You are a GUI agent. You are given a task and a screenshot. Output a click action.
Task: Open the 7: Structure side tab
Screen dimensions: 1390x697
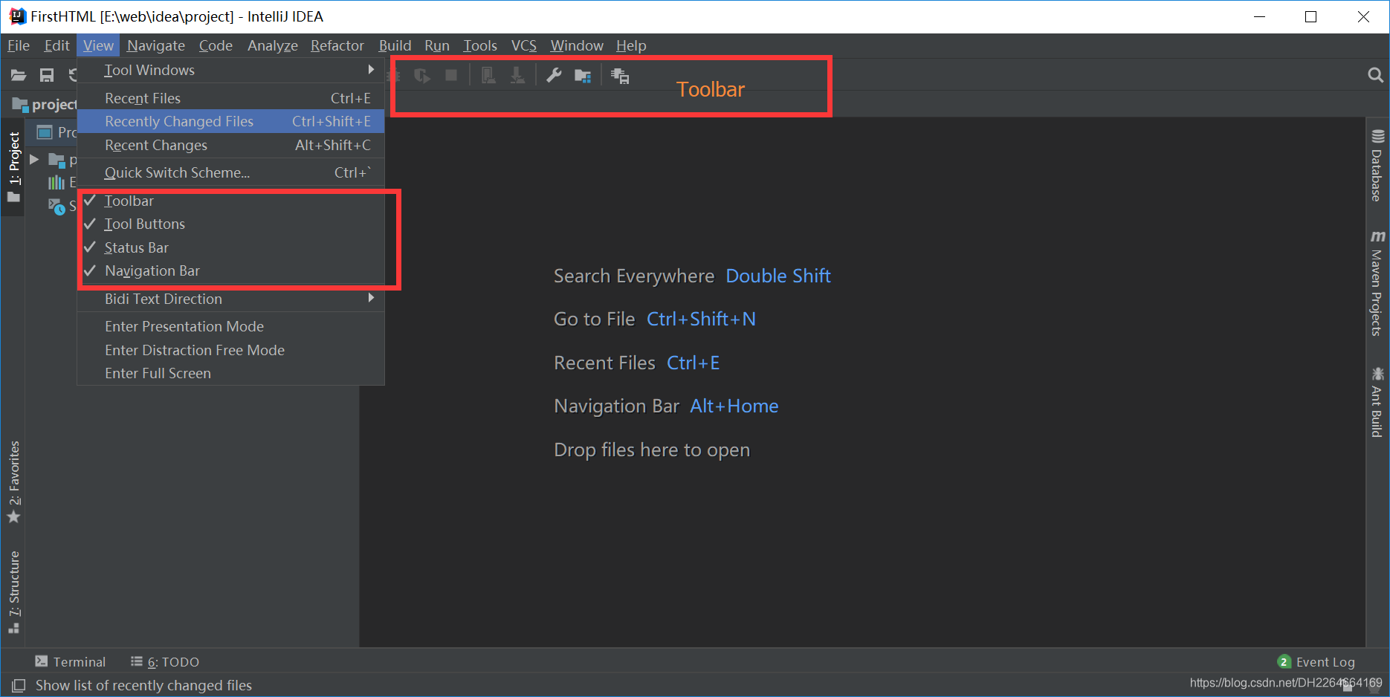point(14,592)
